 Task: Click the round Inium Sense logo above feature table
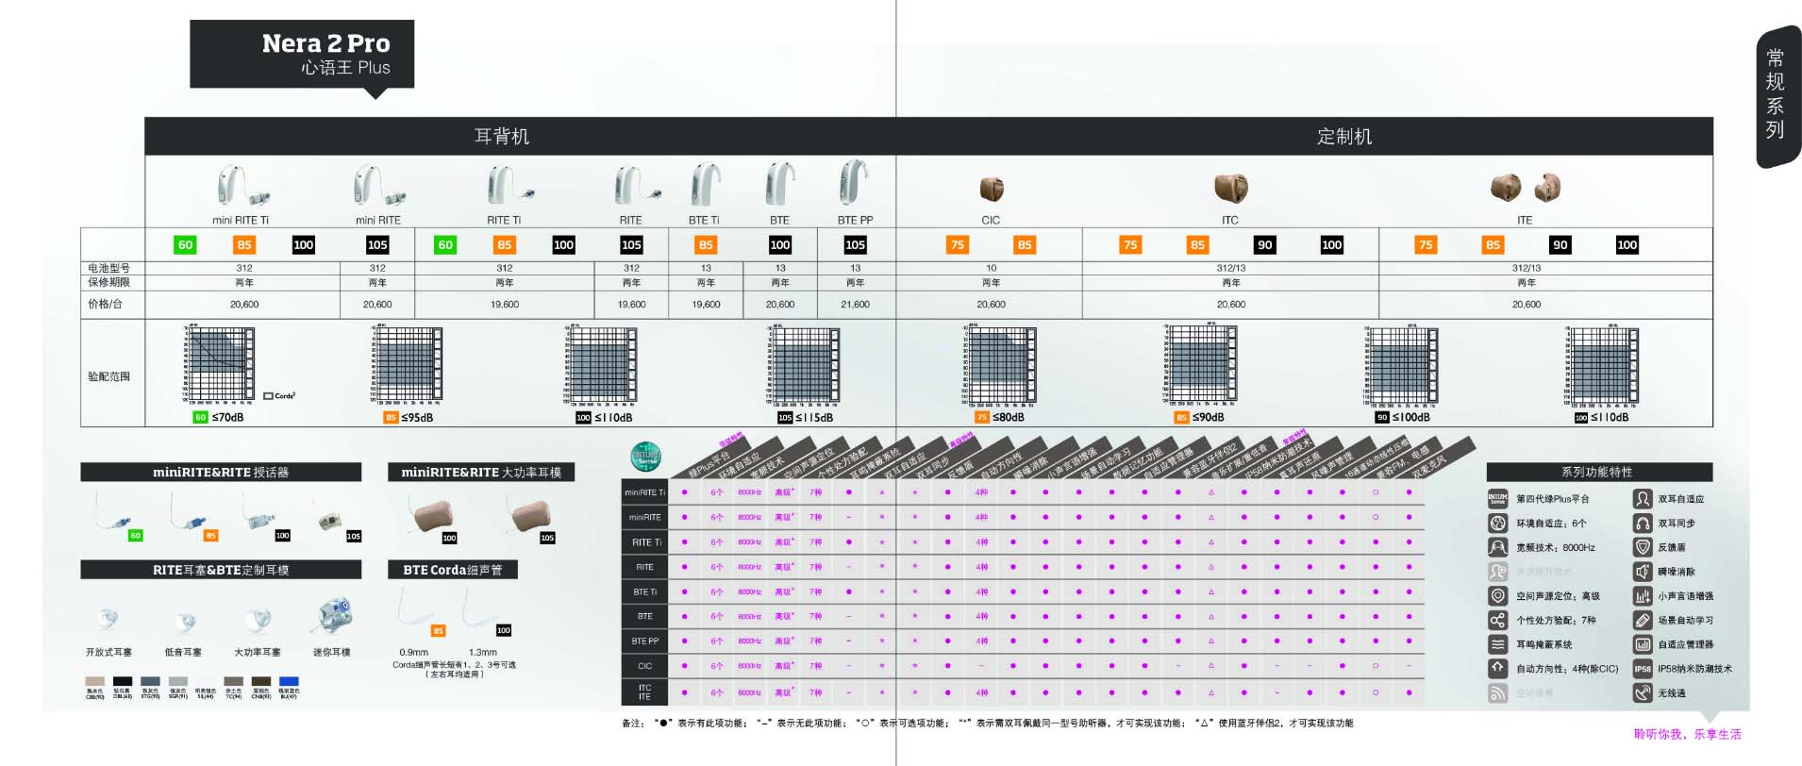coord(645,458)
